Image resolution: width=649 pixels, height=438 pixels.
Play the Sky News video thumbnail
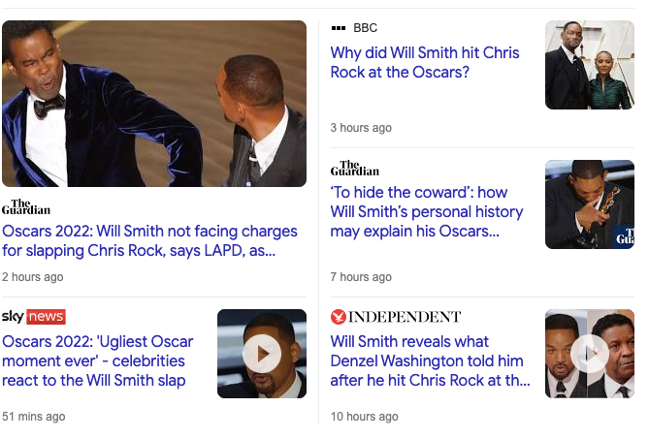tap(262, 354)
